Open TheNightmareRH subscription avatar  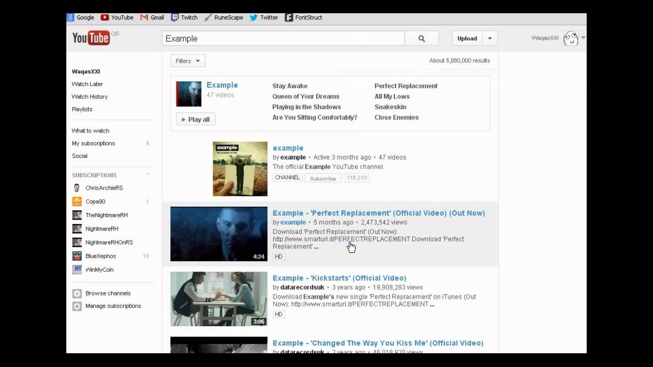click(x=77, y=215)
